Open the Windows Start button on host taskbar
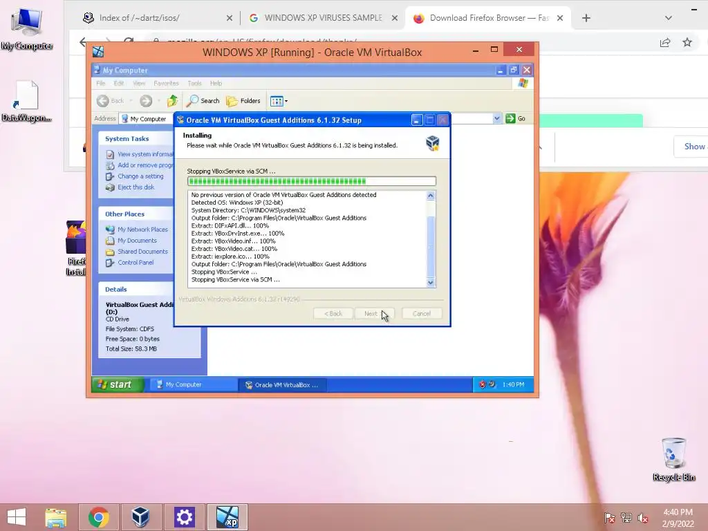 point(17,517)
